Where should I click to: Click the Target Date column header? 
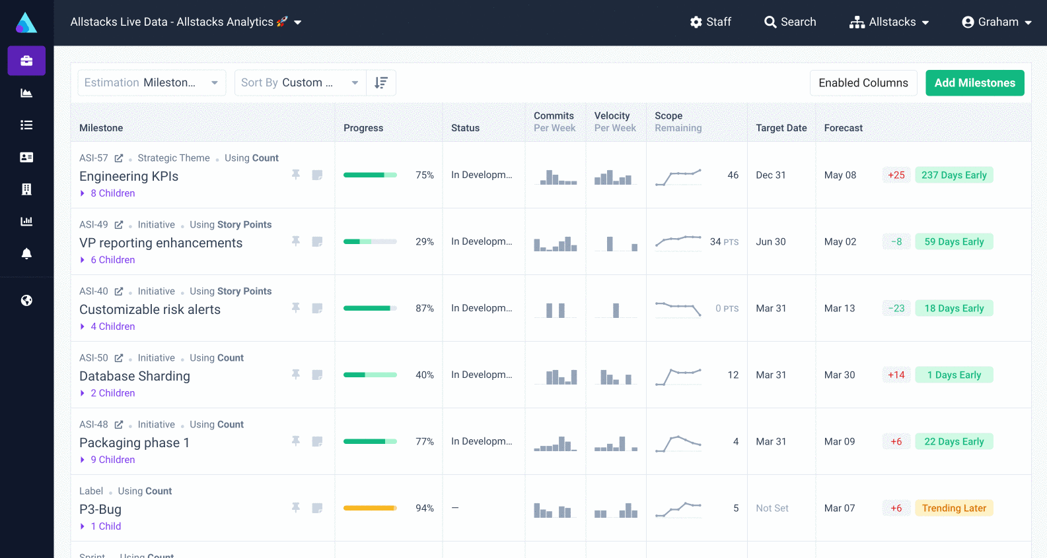[781, 128]
